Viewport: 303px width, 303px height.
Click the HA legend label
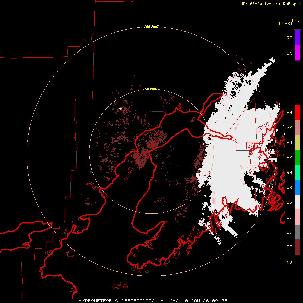click(x=289, y=113)
